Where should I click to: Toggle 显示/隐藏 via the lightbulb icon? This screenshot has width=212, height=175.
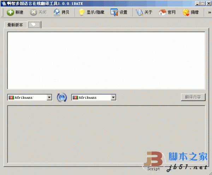[x=82, y=12]
